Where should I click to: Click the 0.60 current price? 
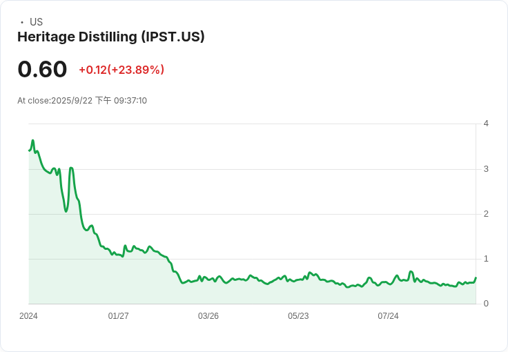pyautogui.click(x=42, y=69)
